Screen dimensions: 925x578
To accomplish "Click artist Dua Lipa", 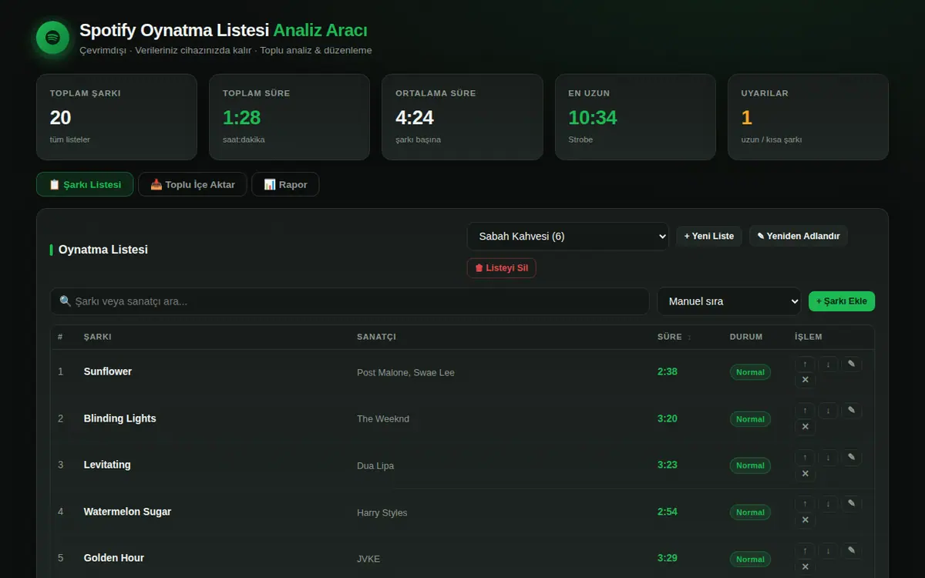I will [x=375, y=465].
